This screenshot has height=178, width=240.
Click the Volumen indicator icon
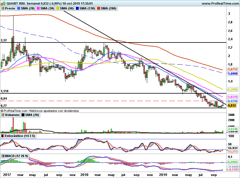coord(3,115)
